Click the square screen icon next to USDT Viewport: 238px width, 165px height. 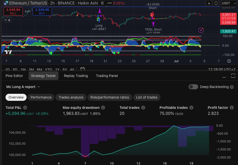pos(216,3)
